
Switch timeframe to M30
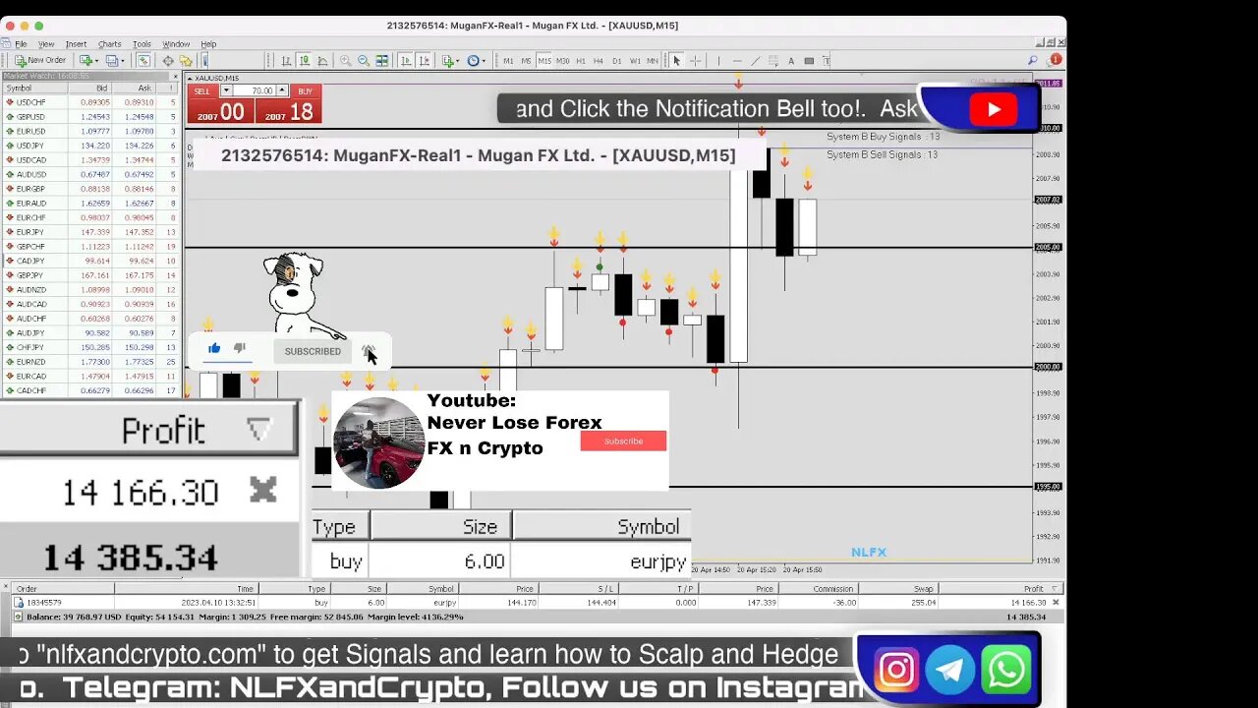click(562, 61)
